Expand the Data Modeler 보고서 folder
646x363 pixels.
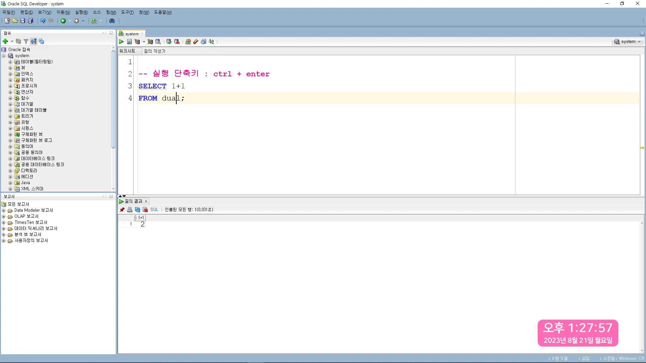point(4,211)
